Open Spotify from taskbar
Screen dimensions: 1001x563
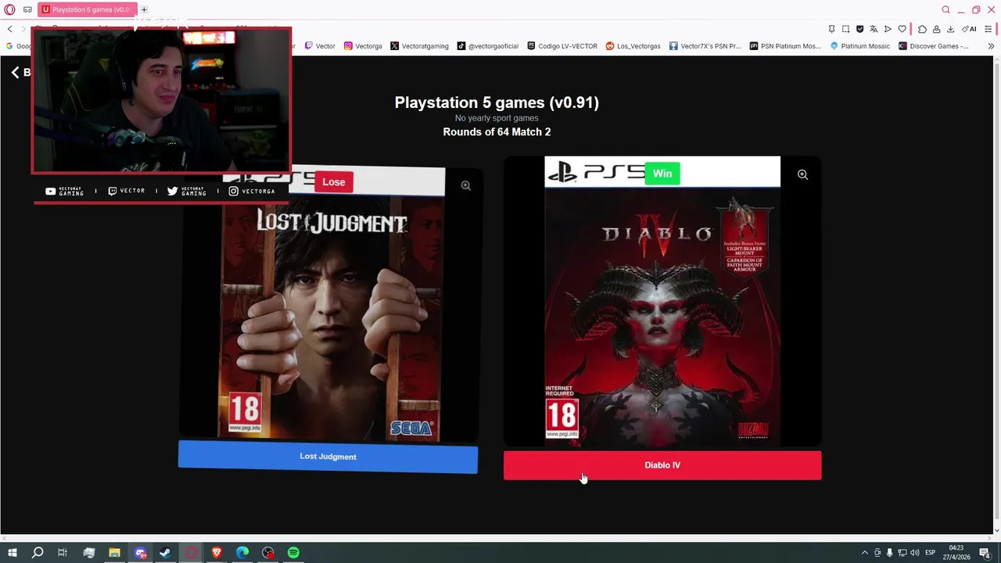coord(293,553)
